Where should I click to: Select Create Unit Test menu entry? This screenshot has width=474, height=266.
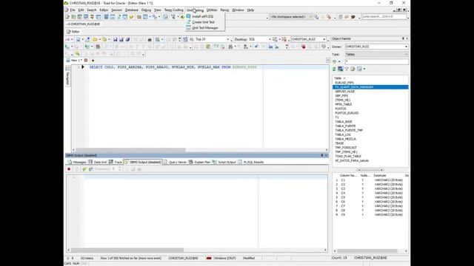[203, 22]
